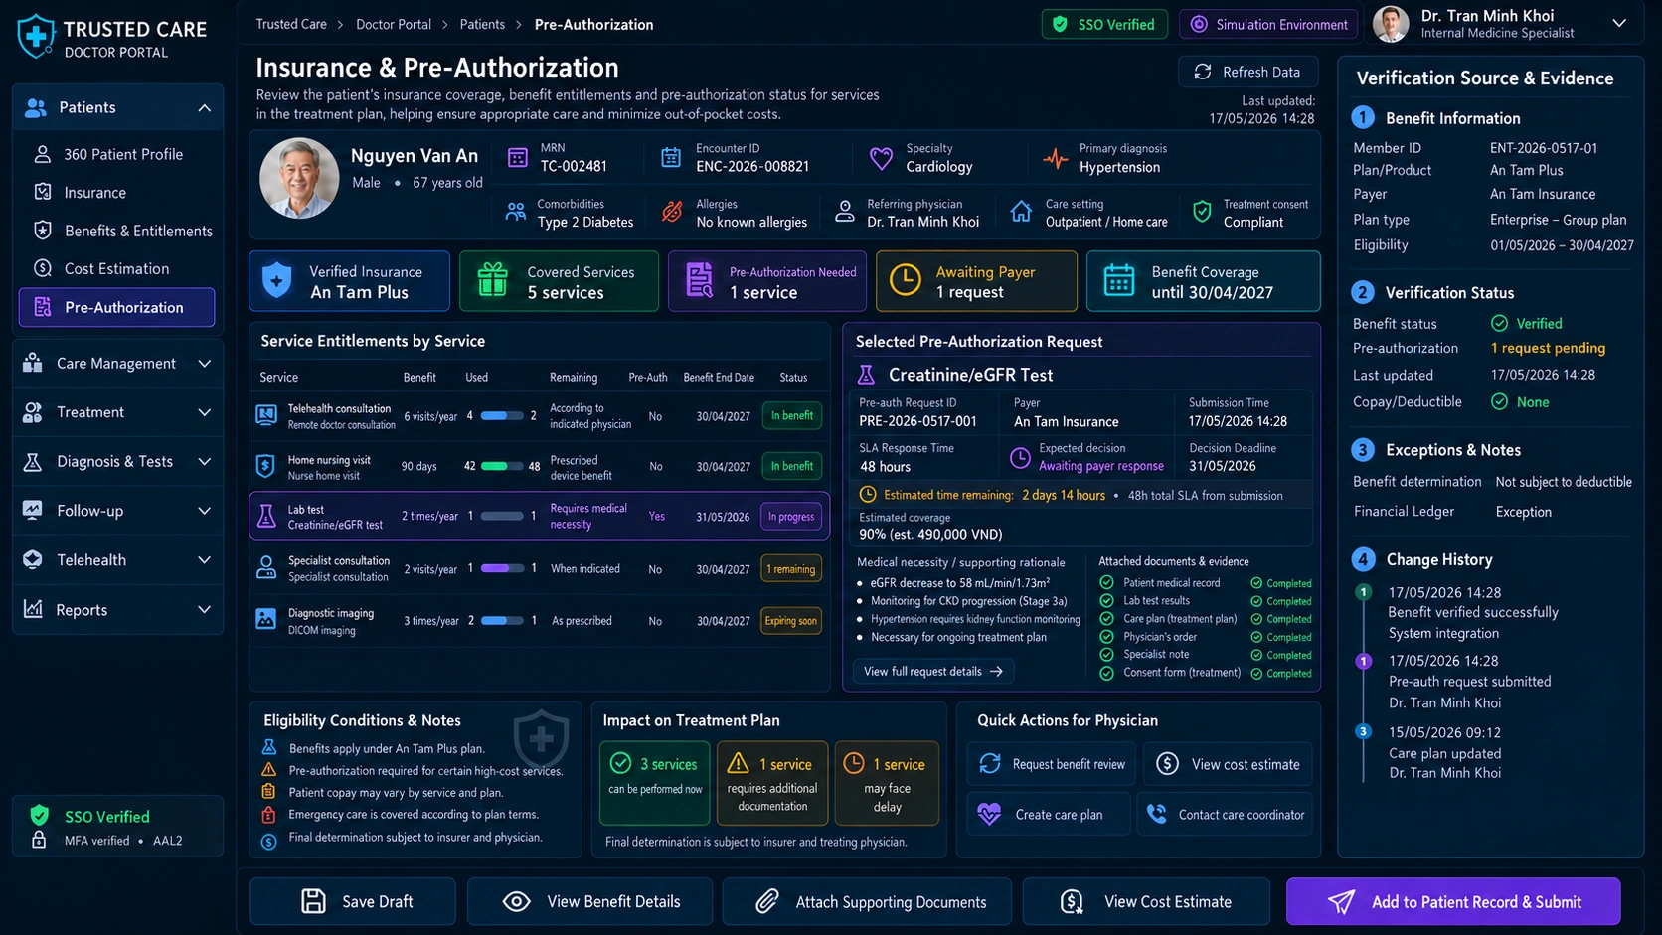Screen dimensions: 1662x935
Task: Click the Trusted Care shield logo
Action: coord(36,36)
